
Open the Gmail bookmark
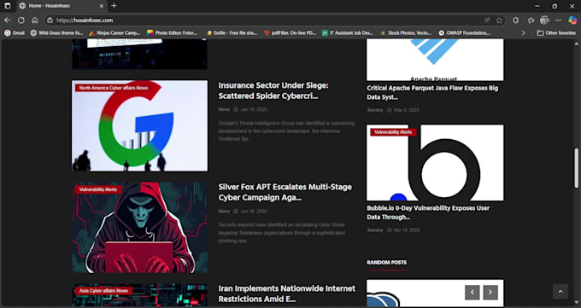tap(15, 33)
